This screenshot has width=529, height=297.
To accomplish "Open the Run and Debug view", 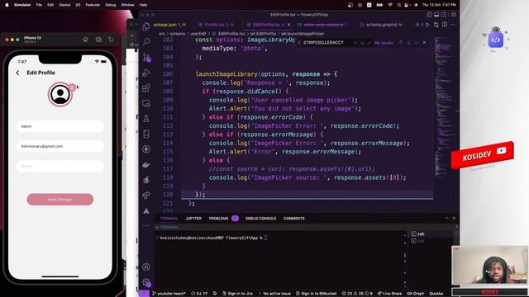I will pos(146,73).
